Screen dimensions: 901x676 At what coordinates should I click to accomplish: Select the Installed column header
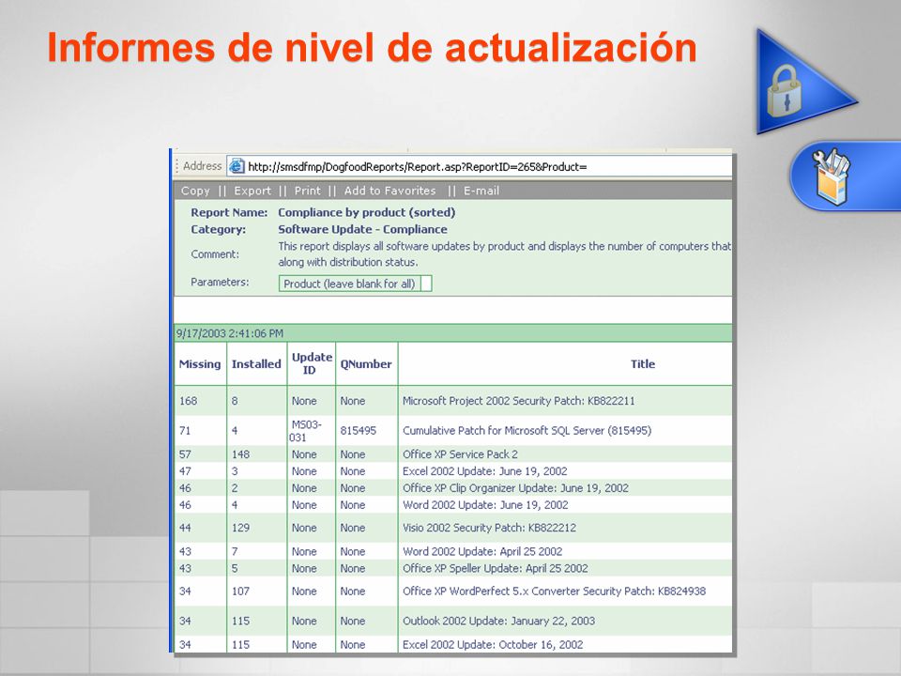point(256,364)
